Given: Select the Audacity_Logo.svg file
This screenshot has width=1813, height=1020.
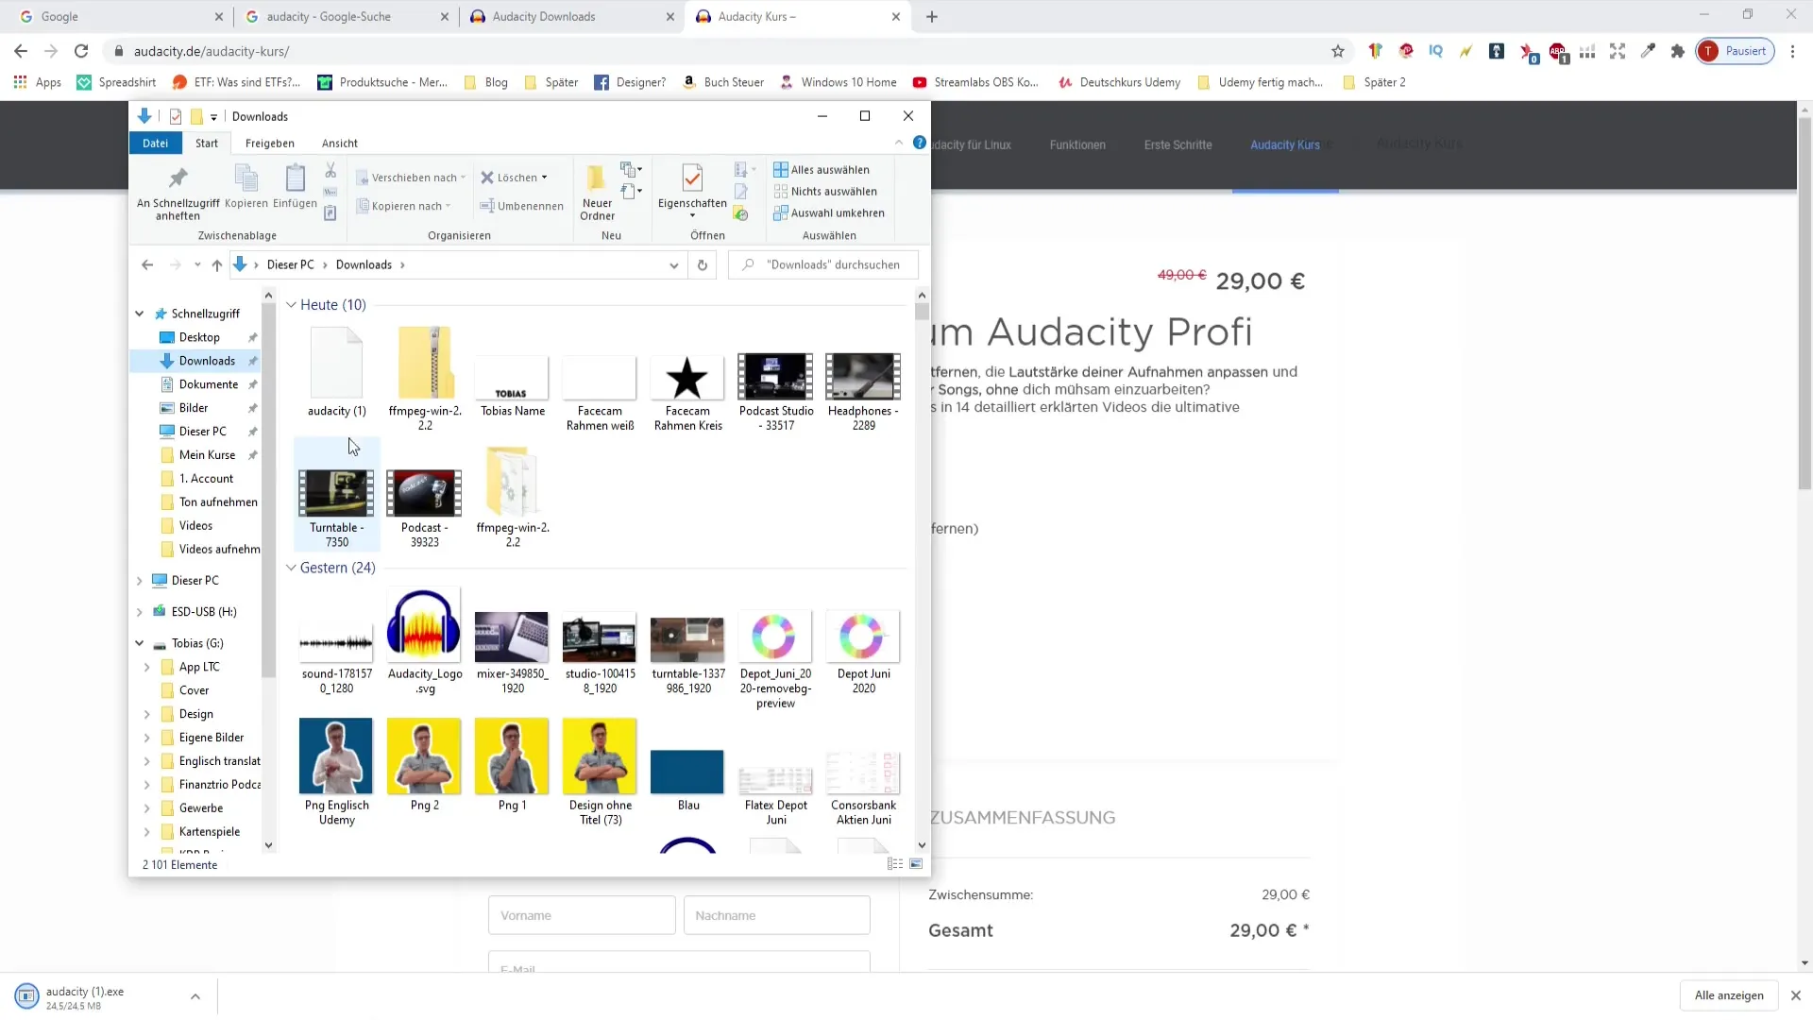Looking at the screenshot, I should (425, 643).
